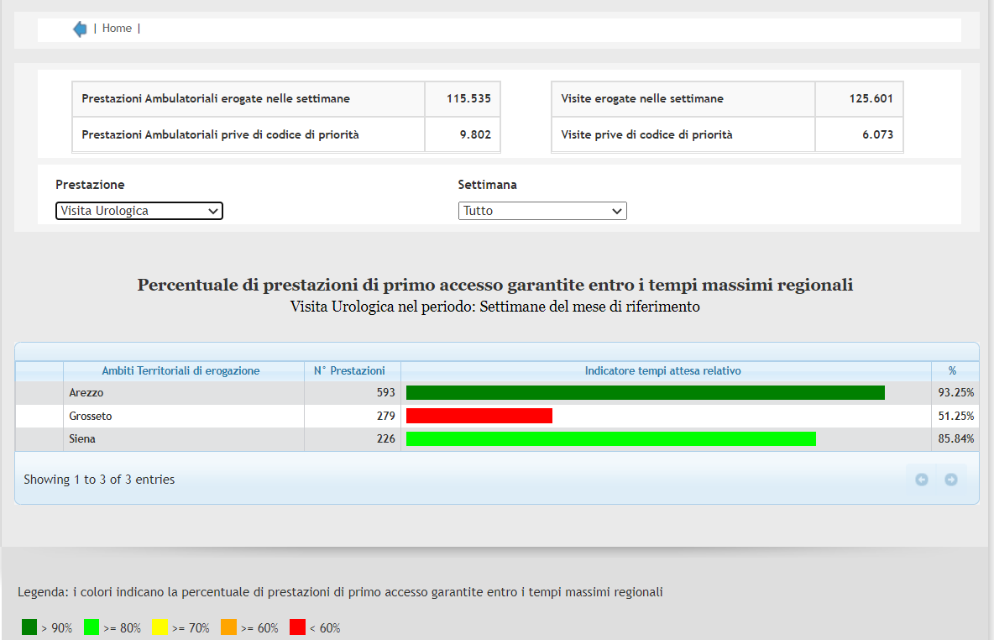This screenshot has height=640, width=994.
Task: Click the orange >=60% legend swatch
Action: [228, 627]
